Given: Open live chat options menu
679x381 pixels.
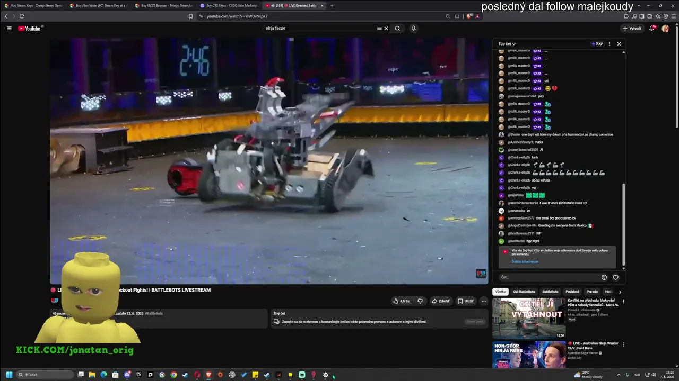Looking at the screenshot, I should [x=609, y=44].
